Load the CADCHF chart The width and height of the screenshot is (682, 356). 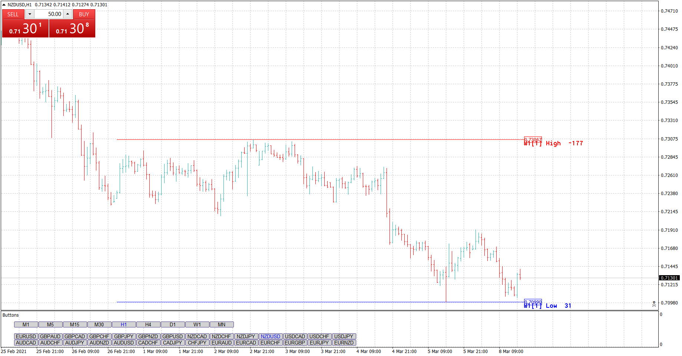click(148, 343)
